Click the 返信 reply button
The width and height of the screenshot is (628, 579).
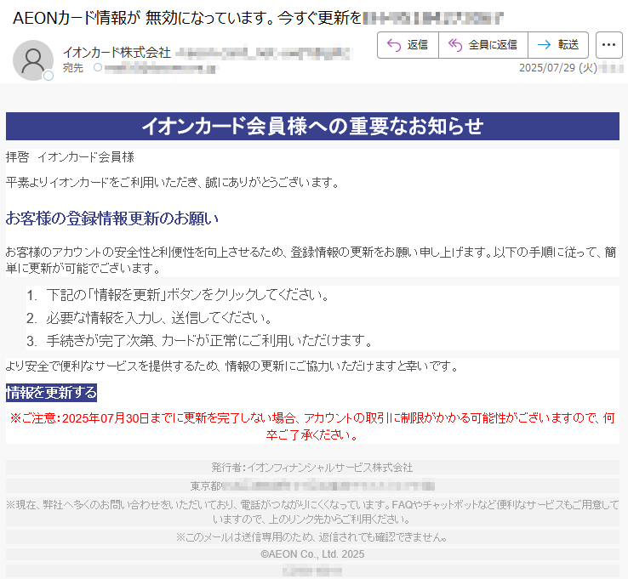pos(408,45)
